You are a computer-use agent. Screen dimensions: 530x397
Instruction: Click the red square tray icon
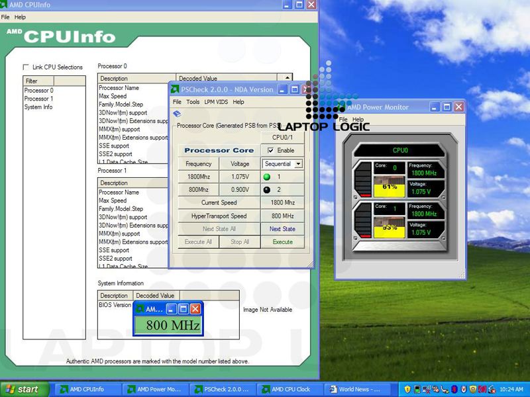click(x=482, y=389)
